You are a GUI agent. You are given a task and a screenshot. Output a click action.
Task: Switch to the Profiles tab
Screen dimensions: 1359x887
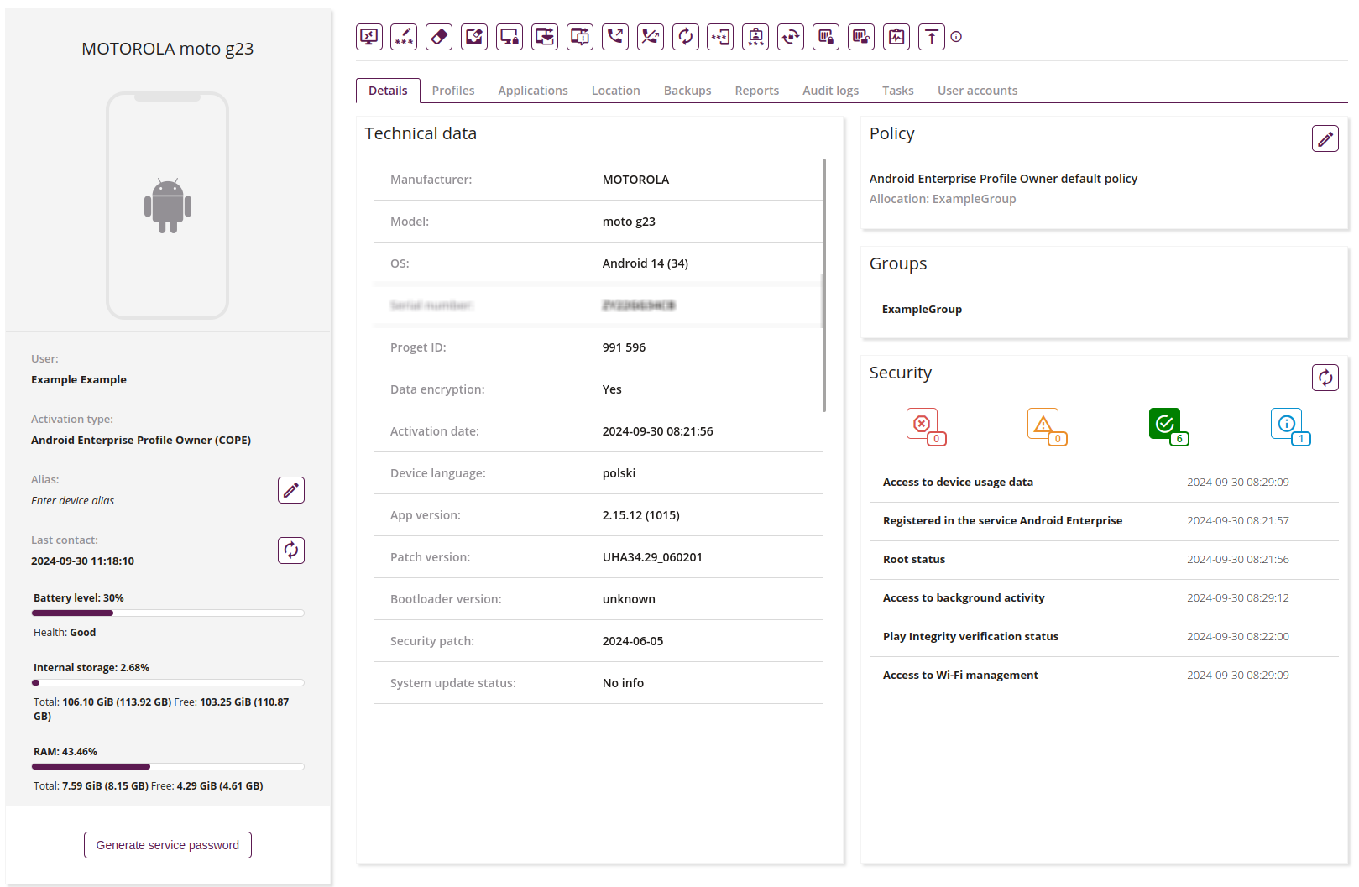pos(453,91)
